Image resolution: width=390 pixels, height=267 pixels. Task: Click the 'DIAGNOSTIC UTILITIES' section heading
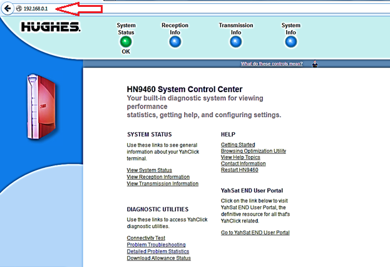tap(158, 209)
